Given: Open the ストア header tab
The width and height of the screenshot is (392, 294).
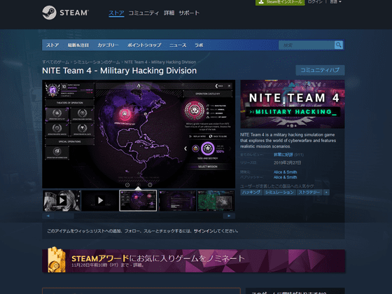Looking at the screenshot, I should coord(116,13).
